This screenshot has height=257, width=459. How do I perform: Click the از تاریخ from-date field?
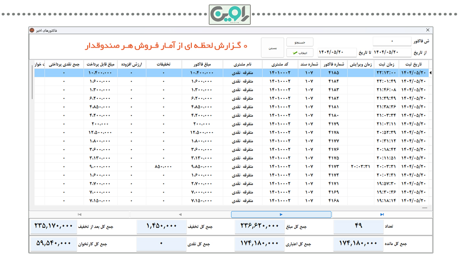click(392, 53)
